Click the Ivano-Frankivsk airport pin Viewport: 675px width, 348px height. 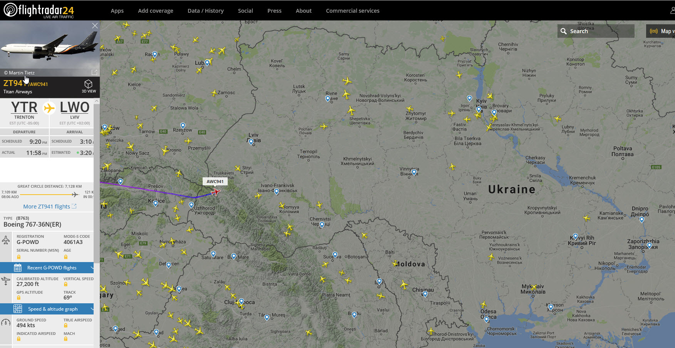point(276,192)
